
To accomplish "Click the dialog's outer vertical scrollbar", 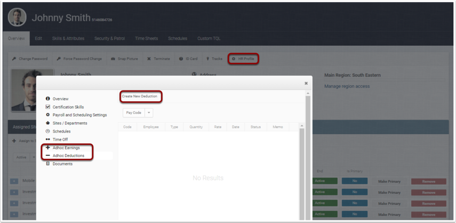I will [x=308, y=157].
